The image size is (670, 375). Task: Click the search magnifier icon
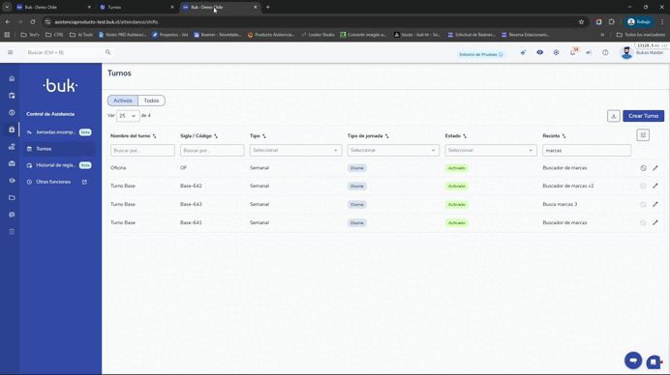click(108, 52)
